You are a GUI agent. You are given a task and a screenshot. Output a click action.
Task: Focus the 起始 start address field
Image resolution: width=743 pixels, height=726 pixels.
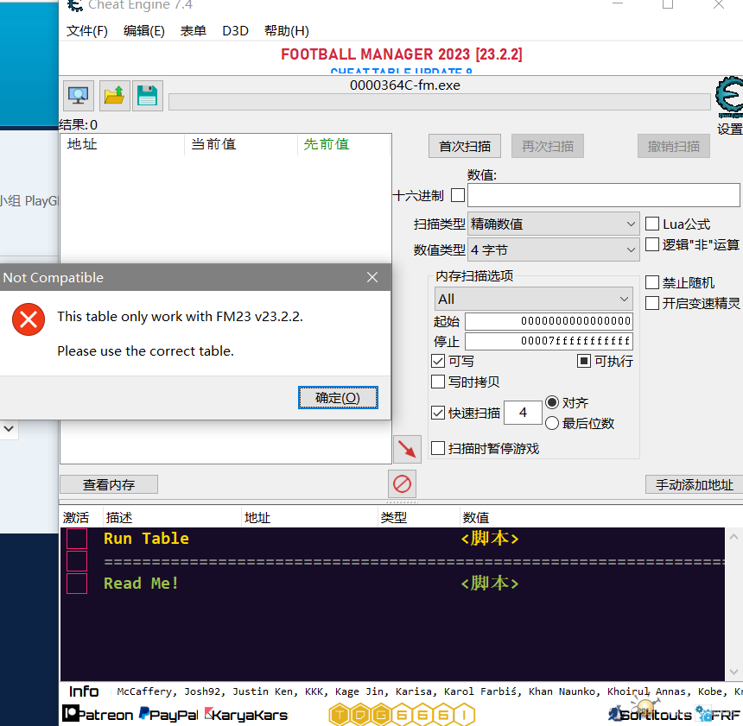pos(549,321)
